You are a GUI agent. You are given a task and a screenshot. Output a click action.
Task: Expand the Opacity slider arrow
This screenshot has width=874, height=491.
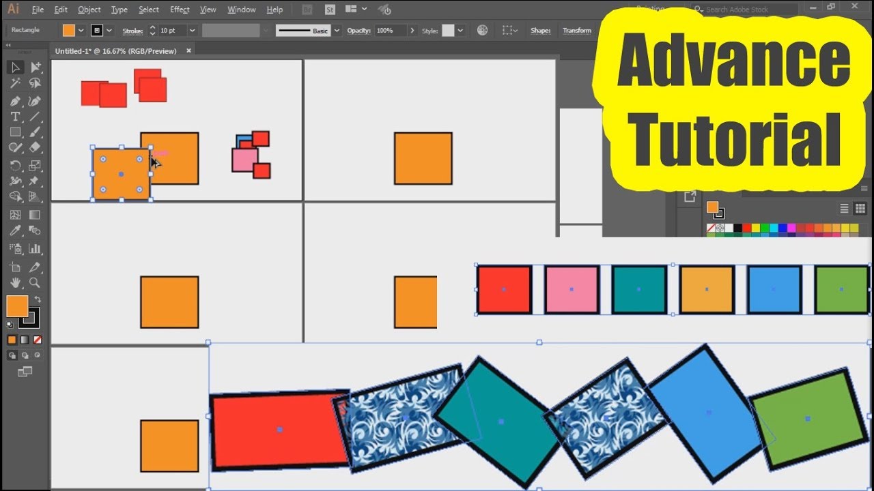[412, 31]
